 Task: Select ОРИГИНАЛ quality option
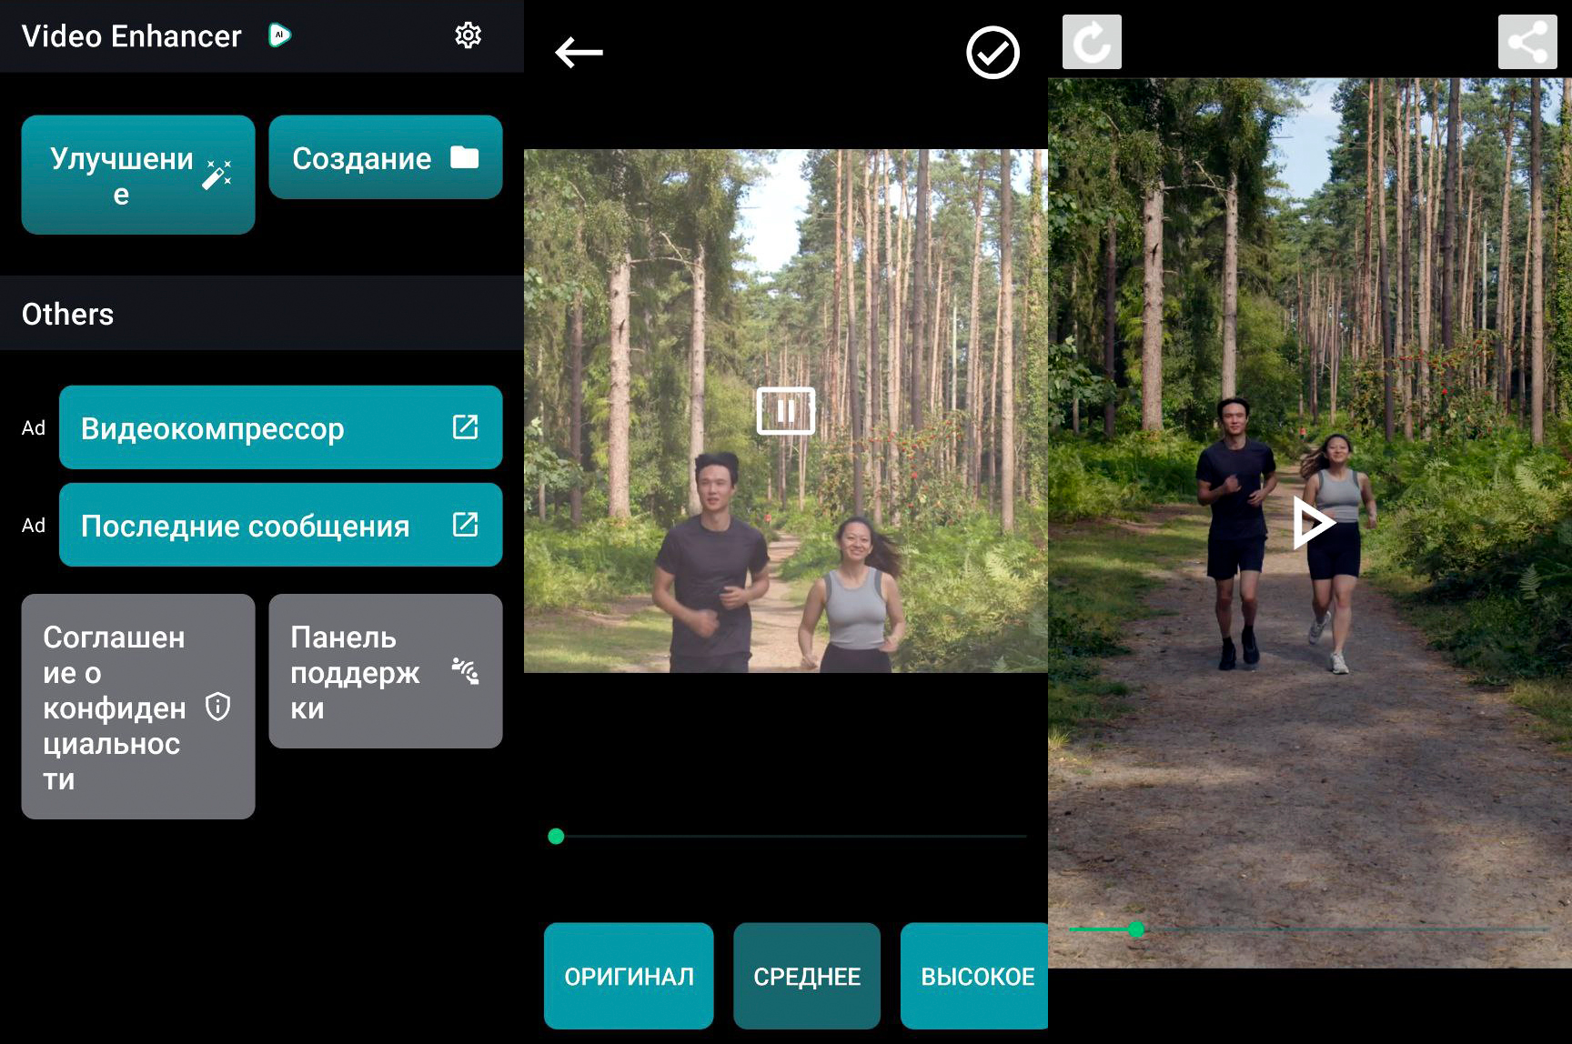click(629, 976)
